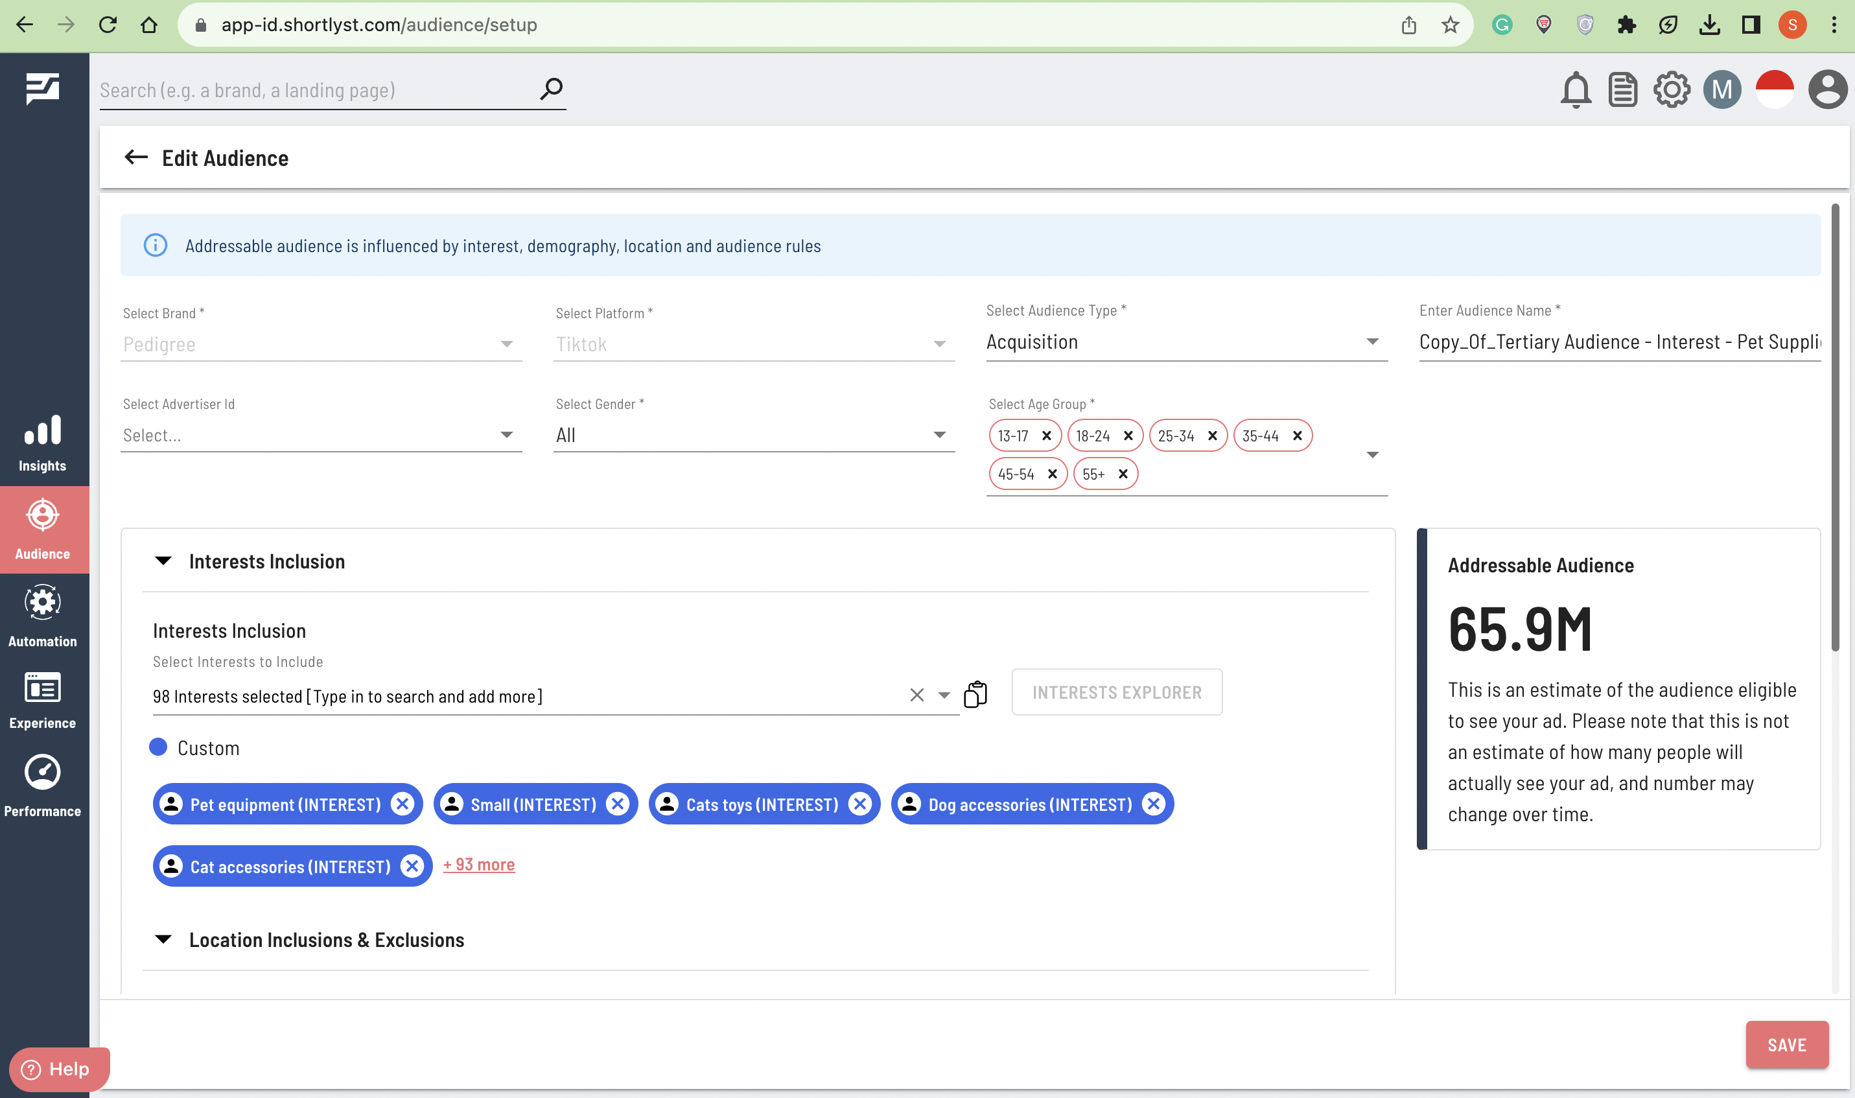Remove the 55+ age group chip
Screen dimensions: 1855x1098
[x=1123, y=474]
